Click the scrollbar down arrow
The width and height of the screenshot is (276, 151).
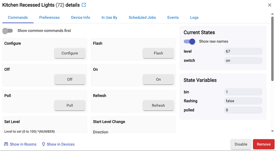(272, 131)
